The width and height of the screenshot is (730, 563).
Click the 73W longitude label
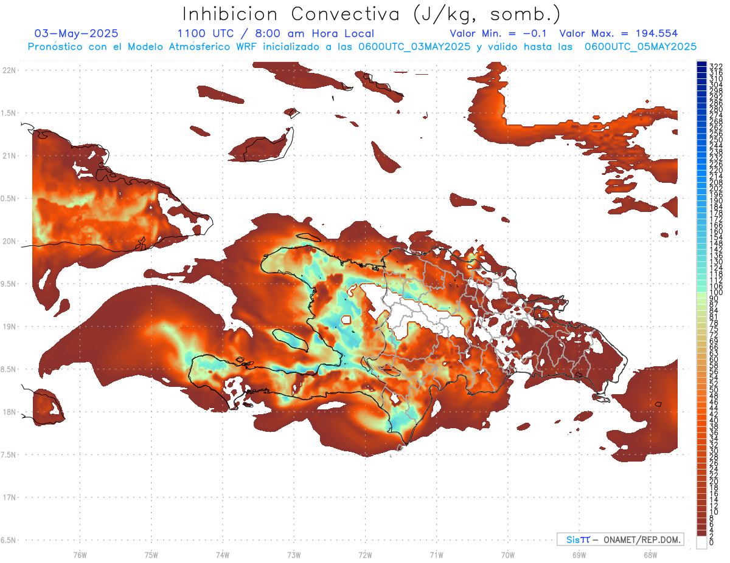pyautogui.click(x=294, y=554)
